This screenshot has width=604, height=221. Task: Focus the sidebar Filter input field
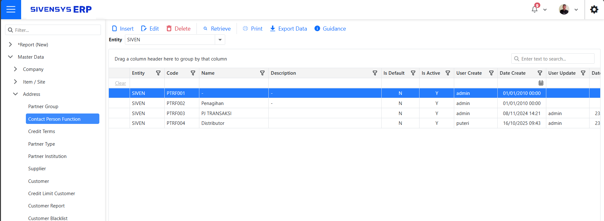[x=53, y=30]
